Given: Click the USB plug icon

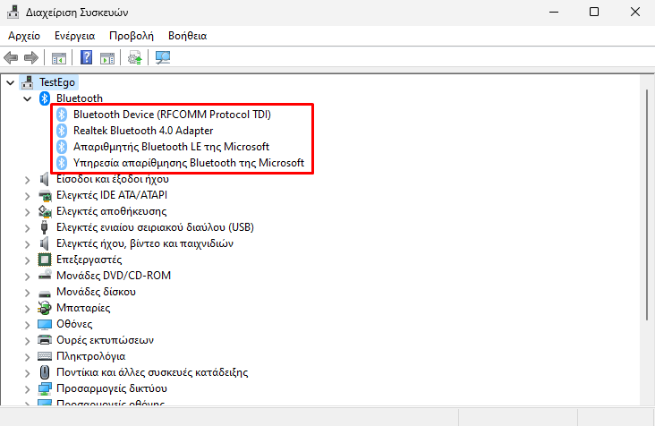Looking at the screenshot, I should coord(44,227).
